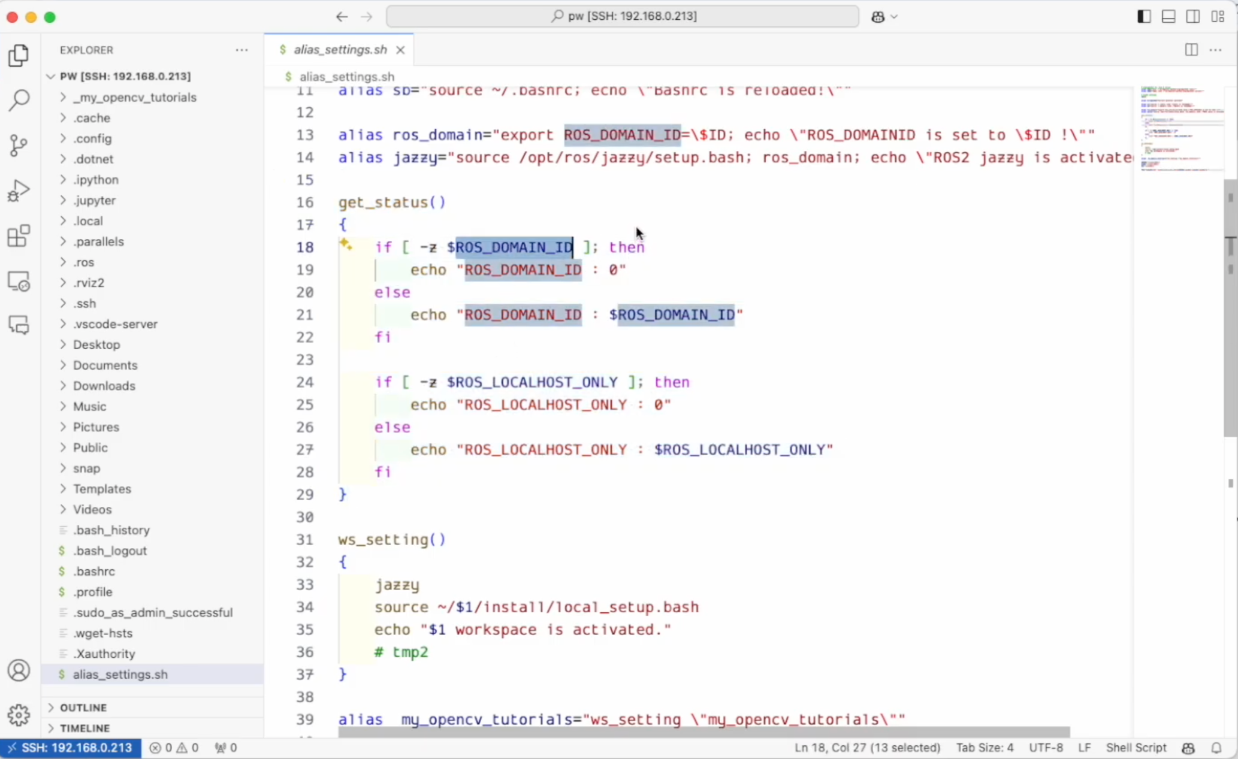Click the command center search field
The width and height of the screenshot is (1238, 759).
(x=623, y=16)
